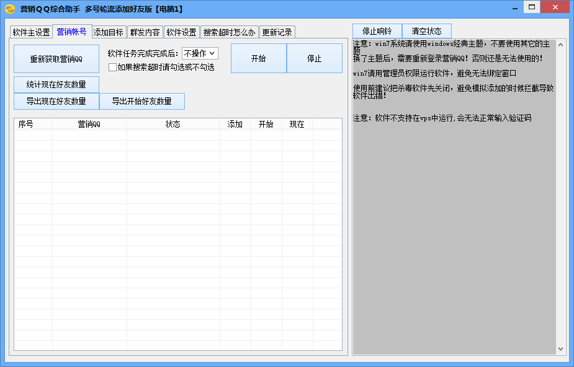Click the 状态 column header
The height and width of the screenshot is (367, 574).
173,124
